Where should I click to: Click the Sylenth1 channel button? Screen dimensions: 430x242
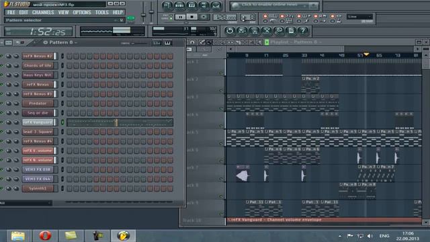tap(38, 188)
